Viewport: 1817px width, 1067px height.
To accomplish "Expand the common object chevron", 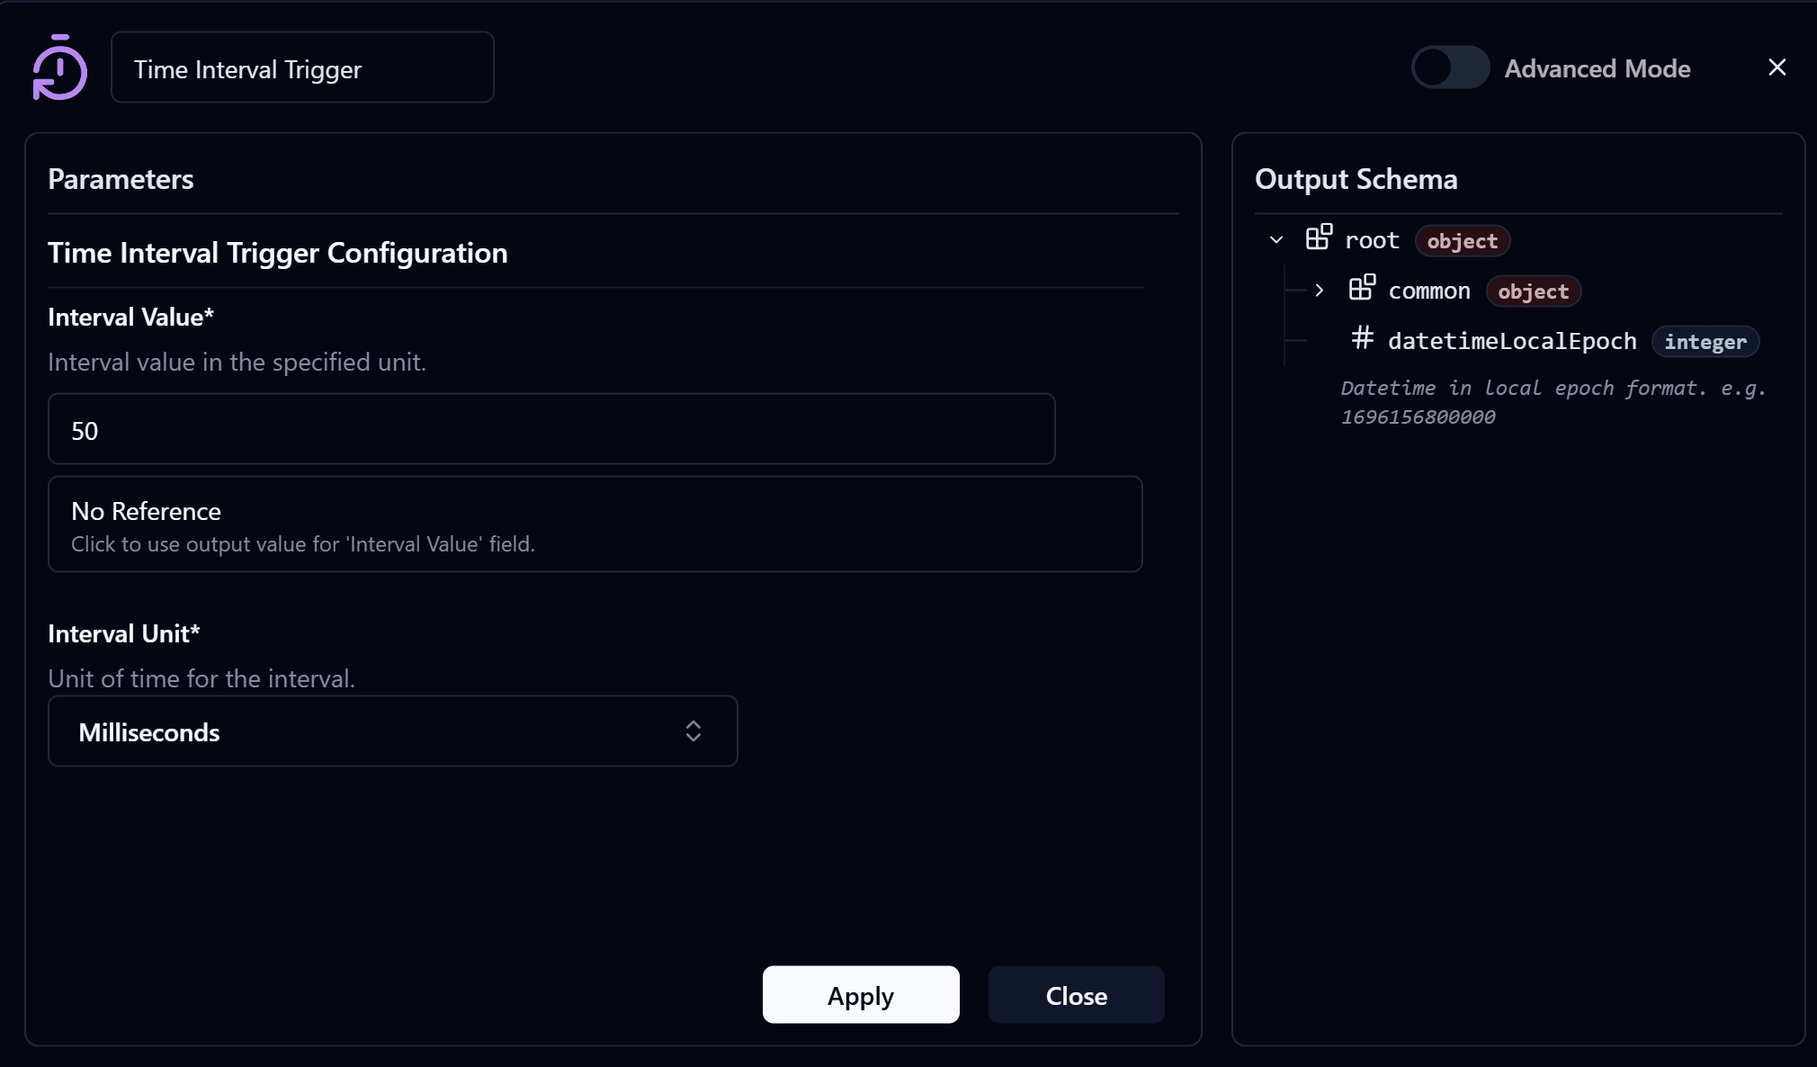I will click(1319, 290).
